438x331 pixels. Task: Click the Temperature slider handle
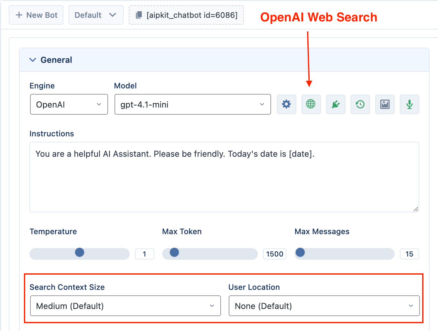click(x=80, y=252)
